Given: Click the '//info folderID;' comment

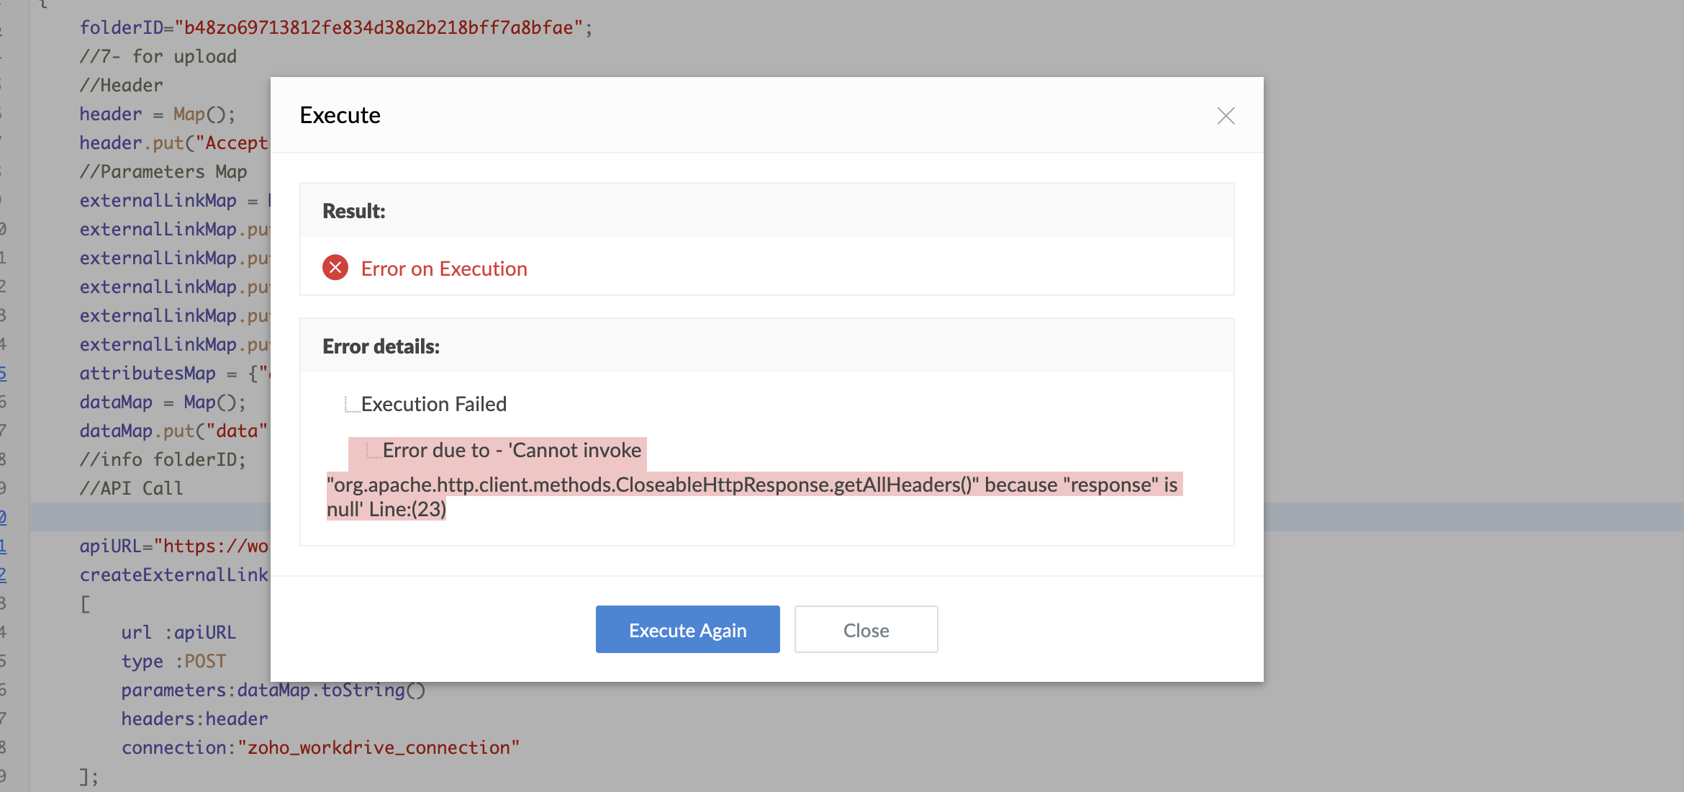Looking at the screenshot, I should [163, 460].
